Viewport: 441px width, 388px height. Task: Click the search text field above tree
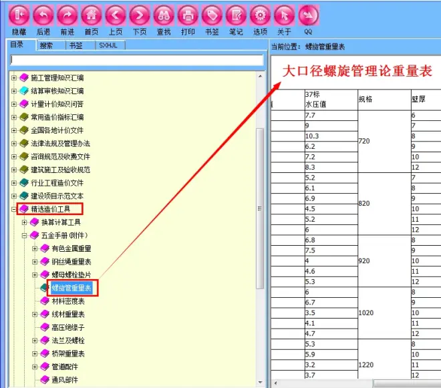coord(134,60)
